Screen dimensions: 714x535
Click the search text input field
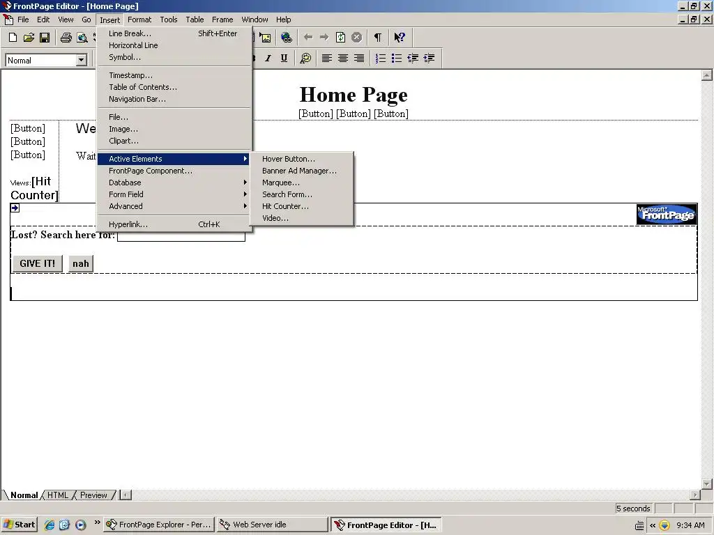point(181,235)
